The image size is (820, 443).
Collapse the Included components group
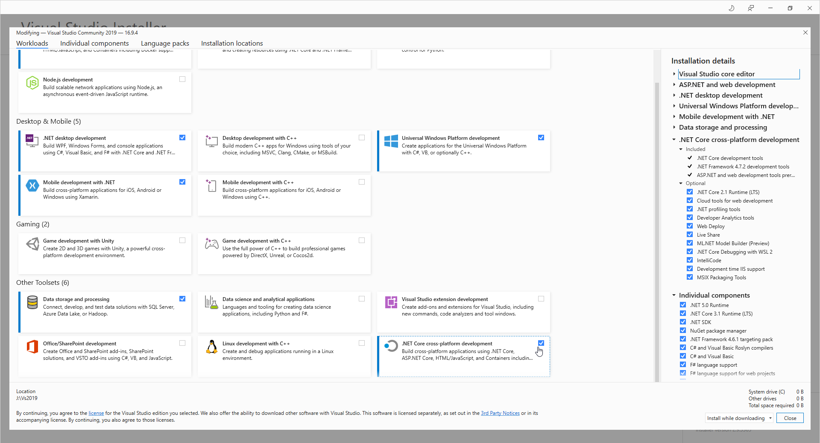point(681,149)
